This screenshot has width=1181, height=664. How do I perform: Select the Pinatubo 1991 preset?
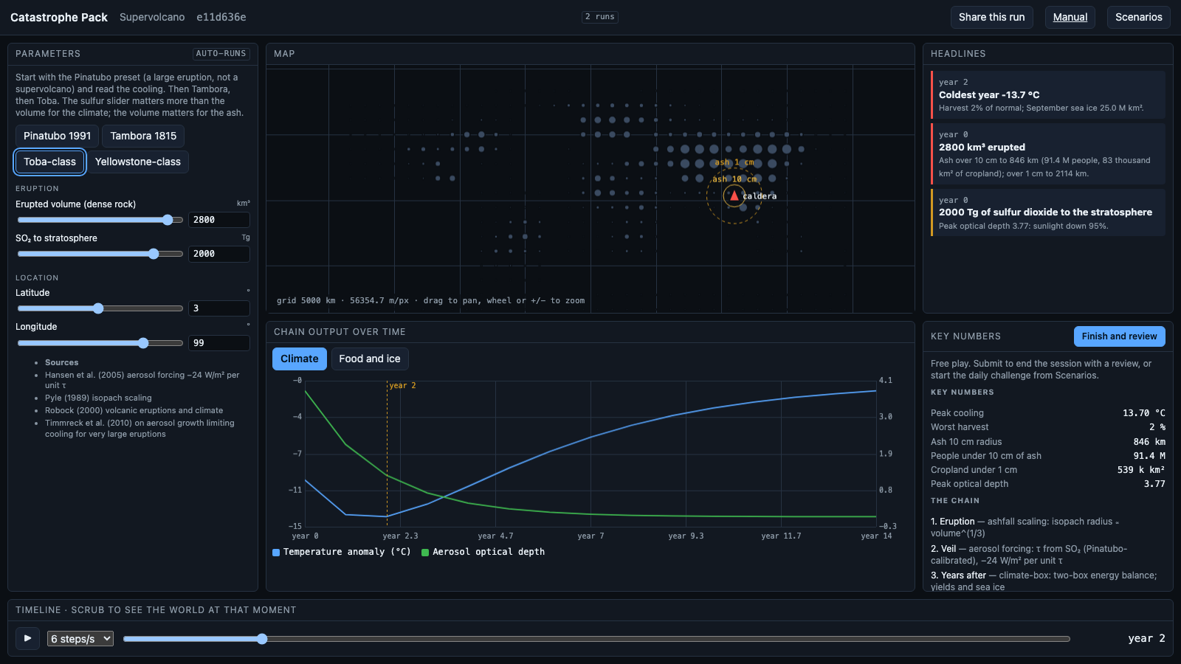[57, 136]
